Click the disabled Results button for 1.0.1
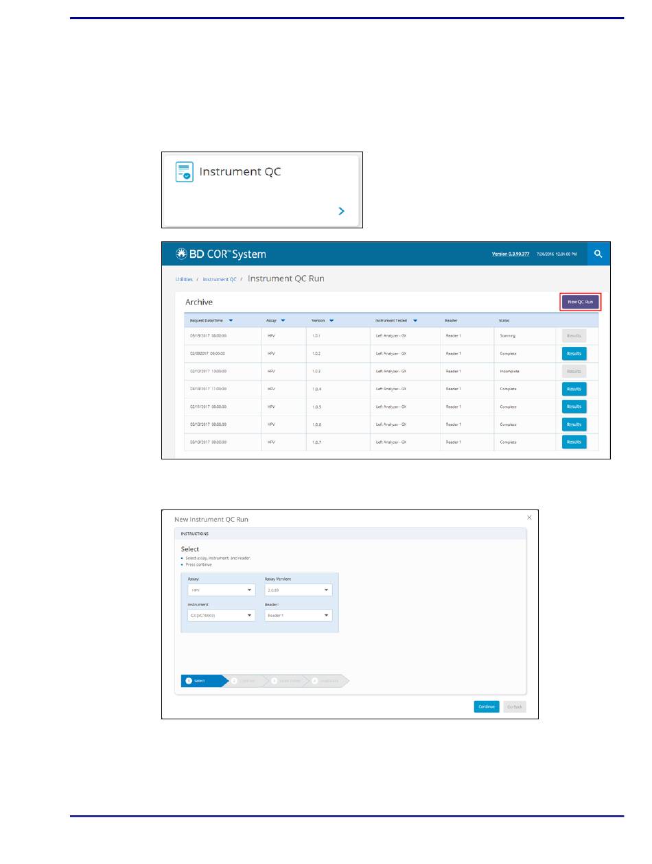 pos(574,336)
